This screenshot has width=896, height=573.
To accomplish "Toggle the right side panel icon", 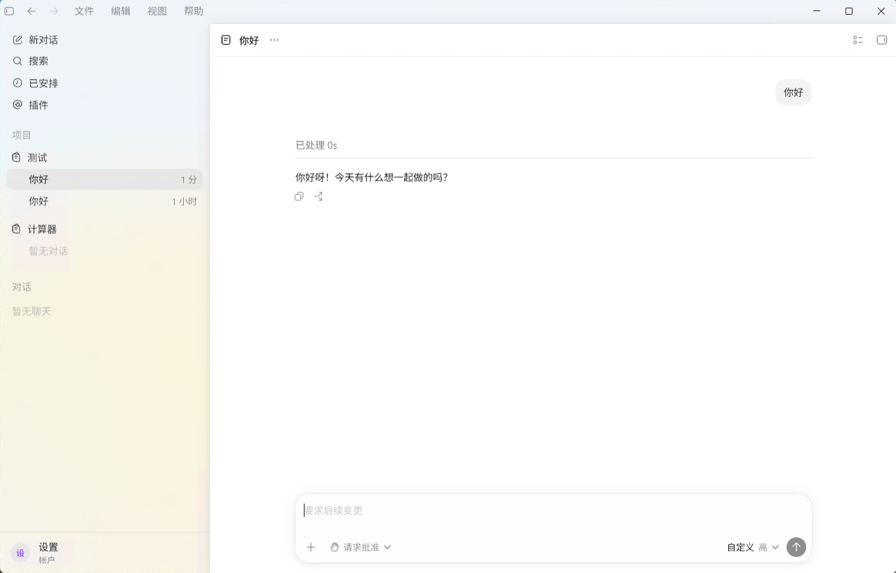I will 882,40.
